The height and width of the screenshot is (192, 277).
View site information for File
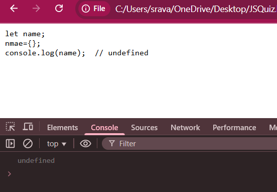click(x=94, y=9)
